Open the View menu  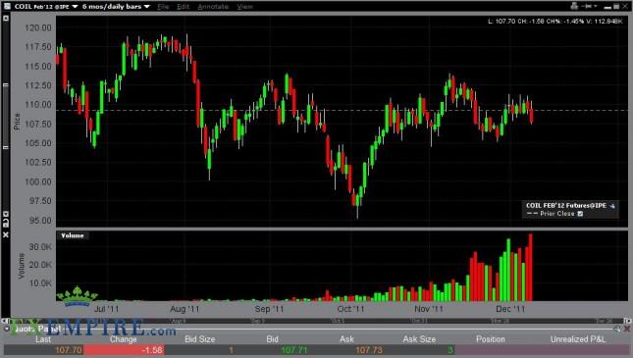(x=244, y=7)
